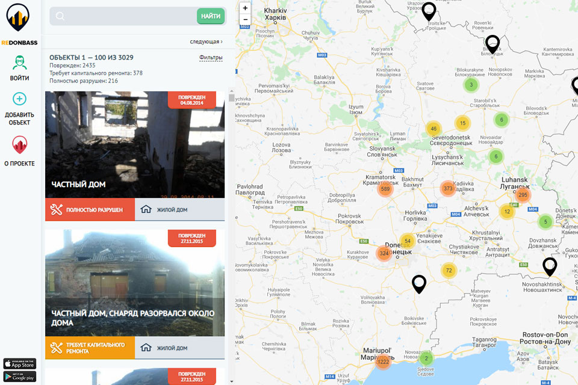Image resolution: width=578 pixels, height=385 pixels.
Task: Zoom out the map with minus
Action: click(245, 19)
